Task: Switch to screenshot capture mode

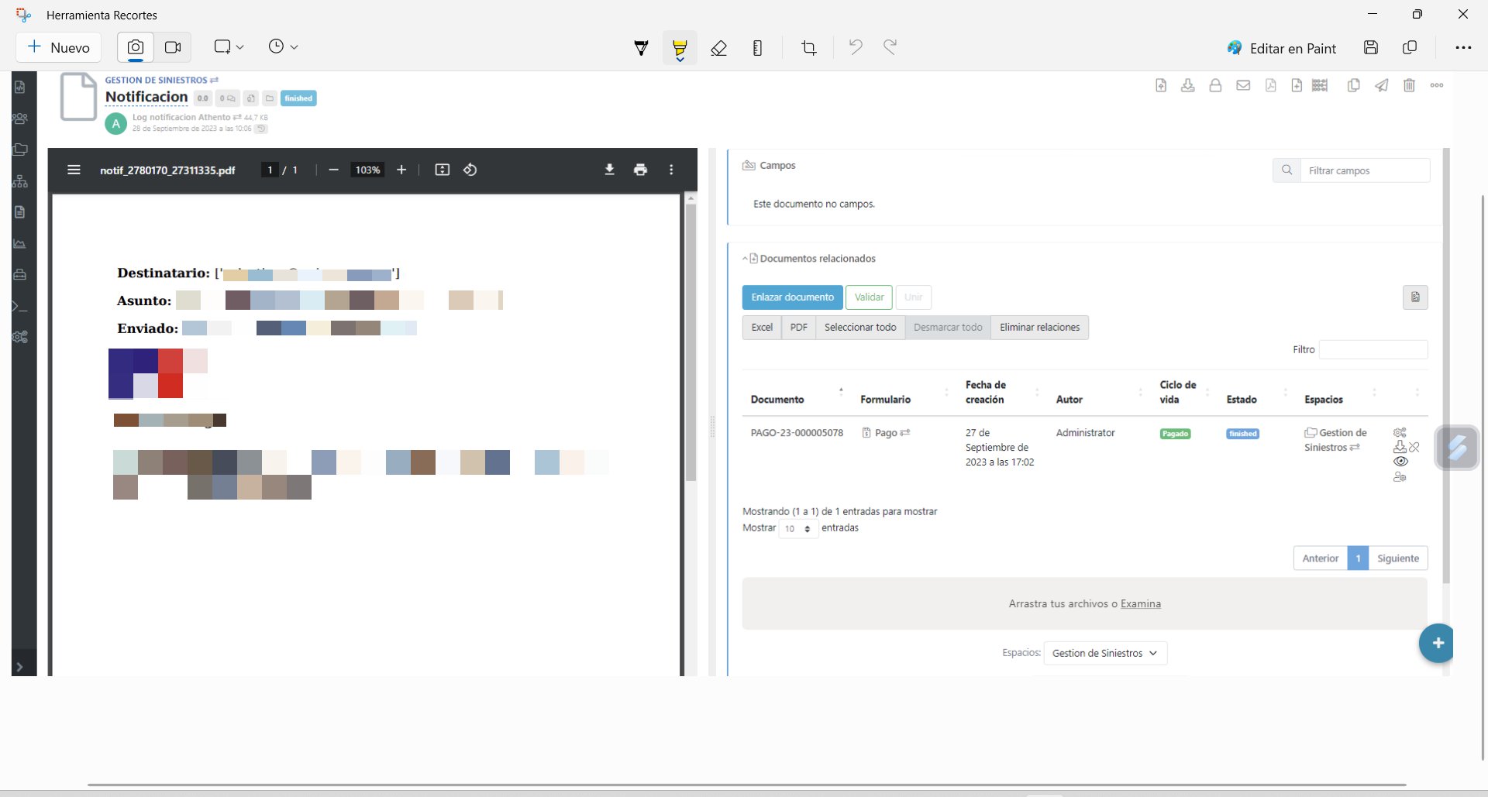Action: 136,47
